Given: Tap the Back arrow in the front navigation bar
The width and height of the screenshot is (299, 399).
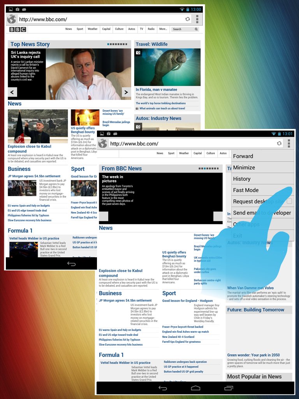Looking at the screenshot, I should click(163, 388).
